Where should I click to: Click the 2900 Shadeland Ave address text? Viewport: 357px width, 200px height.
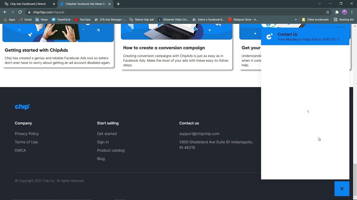pyautogui.click(x=216, y=145)
